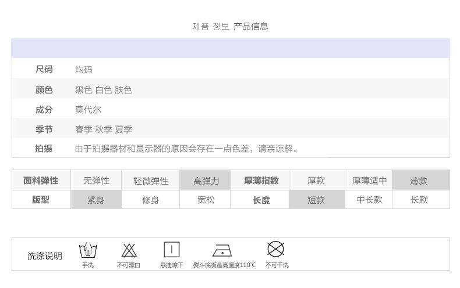
Task: Select the 长款 length cell
Action: point(420,200)
